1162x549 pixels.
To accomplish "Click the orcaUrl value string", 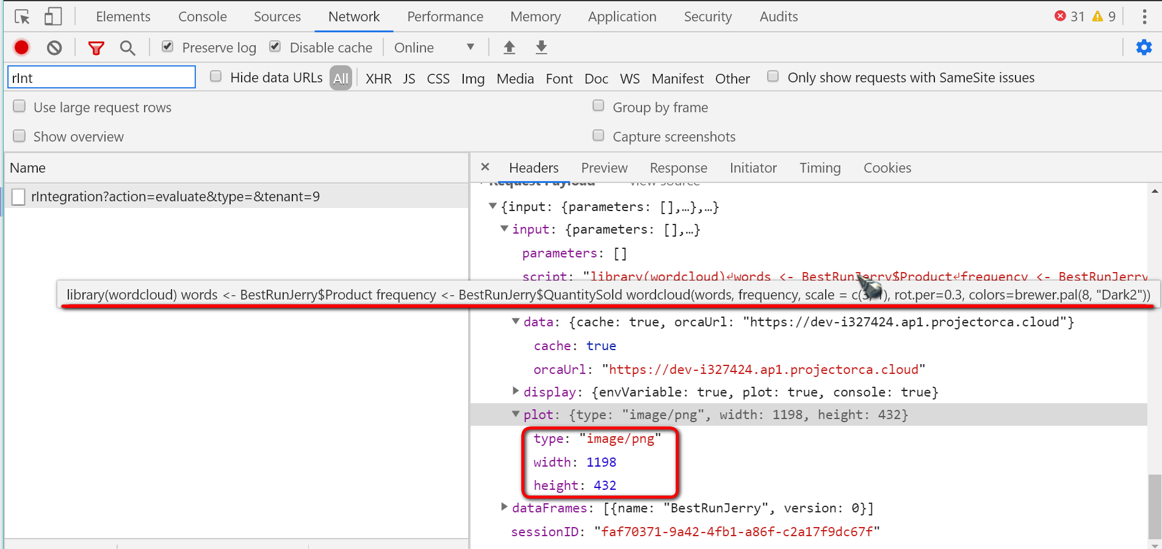I will click(763, 369).
